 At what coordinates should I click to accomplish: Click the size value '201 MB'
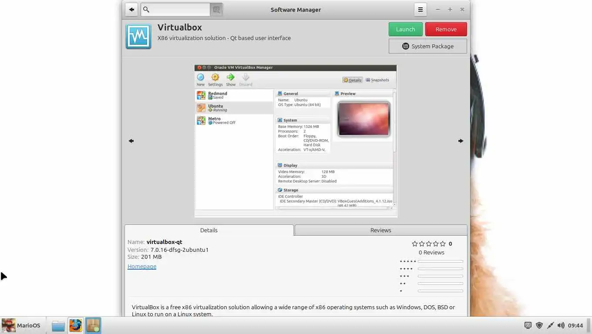(151, 257)
